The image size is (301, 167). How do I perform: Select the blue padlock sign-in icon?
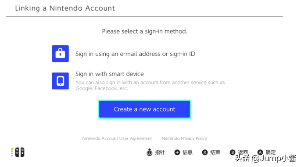60,54
